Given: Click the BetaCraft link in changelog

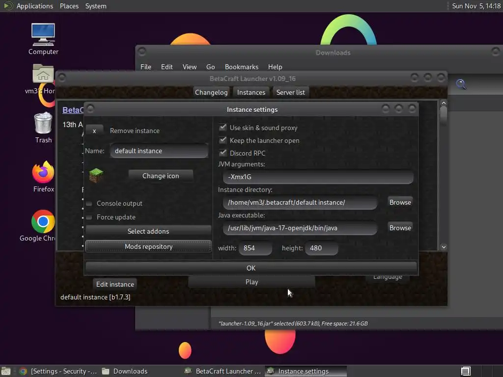Looking at the screenshot, I should click(73, 110).
